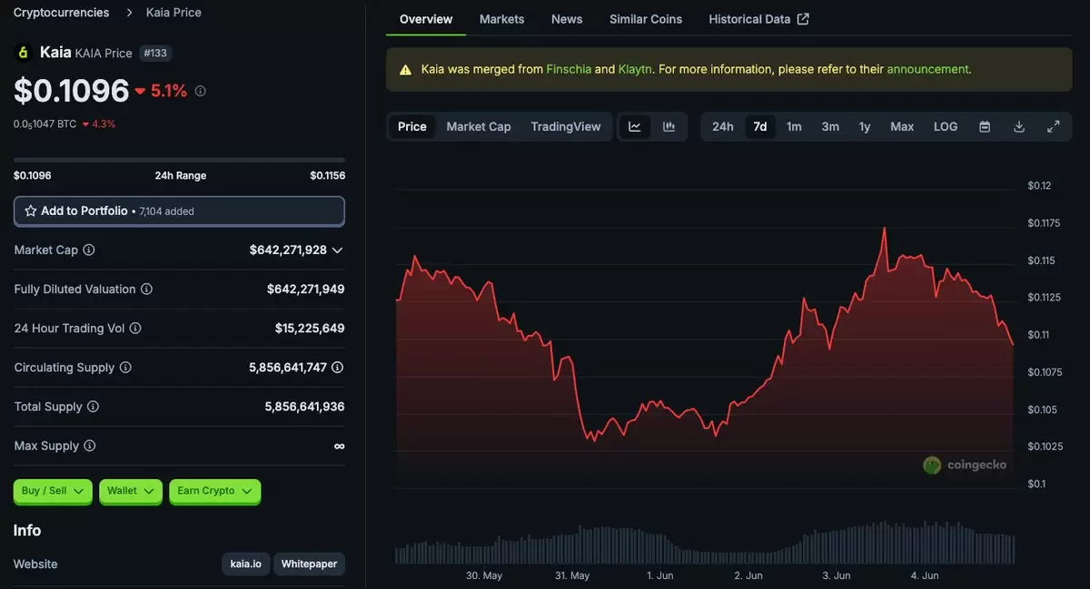This screenshot has height=589, width=1090.
Task: Open the Overview tab
Action: (x=426, y=19)
